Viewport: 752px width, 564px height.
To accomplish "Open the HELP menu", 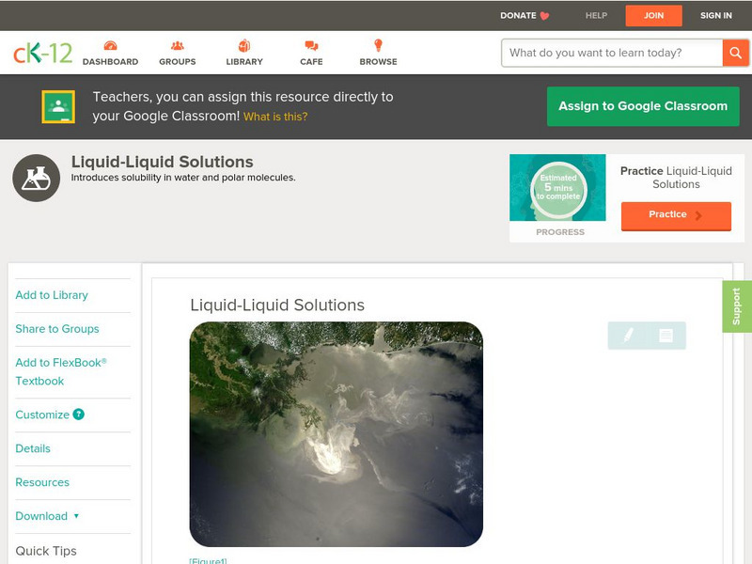I will click(x=596, y=15).
